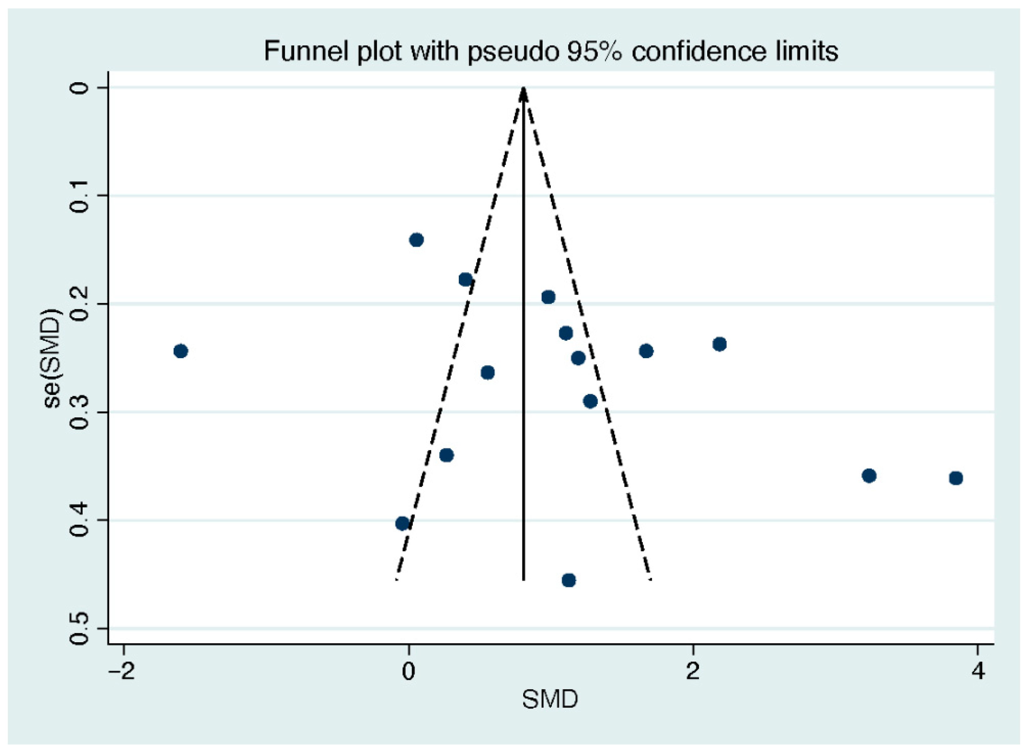Select the lowest data point on the plot
This screenshot has height=752, width=1027.
point(568,580)
